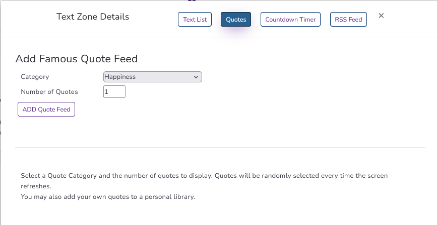Click the empty space below ADD Quote Feed
The width and height of the screenshot is (437, 225).
pos(151,132)
